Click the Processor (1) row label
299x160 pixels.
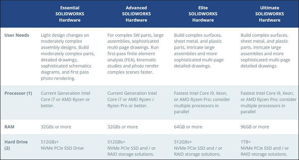[x=18, y=93]
